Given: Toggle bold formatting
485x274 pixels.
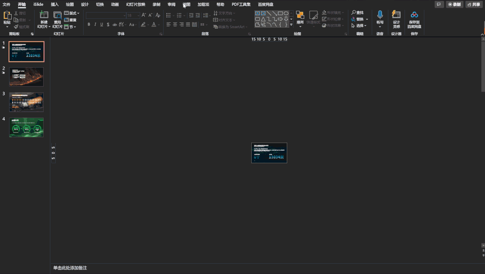Looking at the screenshot, I should point(89,24).
